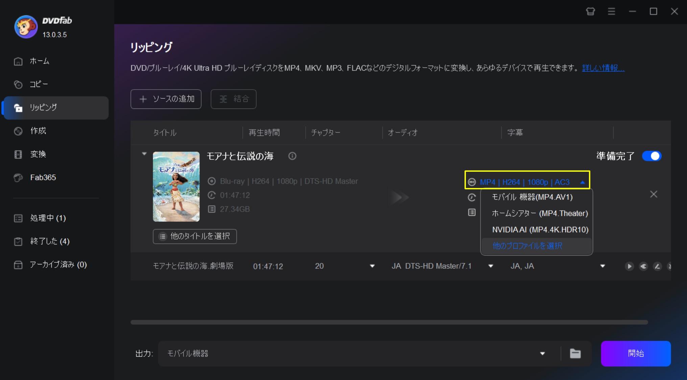Click the output duration clock icon

click(472, 197)
